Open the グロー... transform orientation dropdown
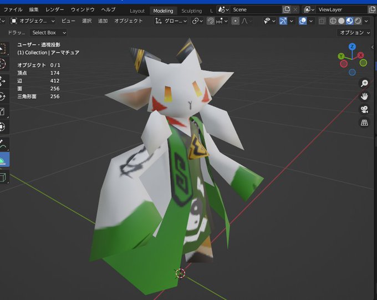Viewport: 377px width, 300px height. (x=170, y=21)
